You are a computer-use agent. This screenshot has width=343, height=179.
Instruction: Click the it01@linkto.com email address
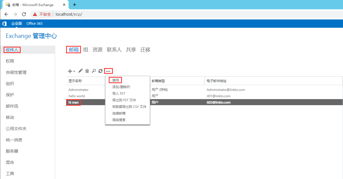219,96
